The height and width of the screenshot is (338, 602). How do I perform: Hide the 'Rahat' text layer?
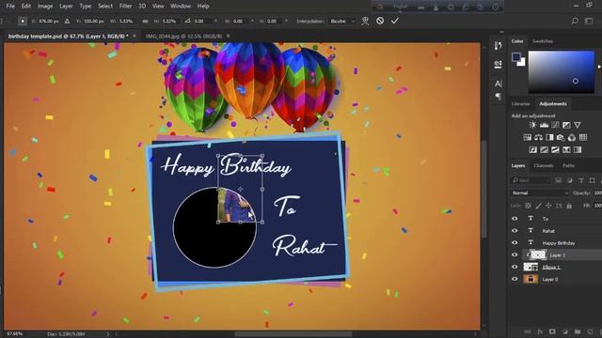tap(515, 231)
